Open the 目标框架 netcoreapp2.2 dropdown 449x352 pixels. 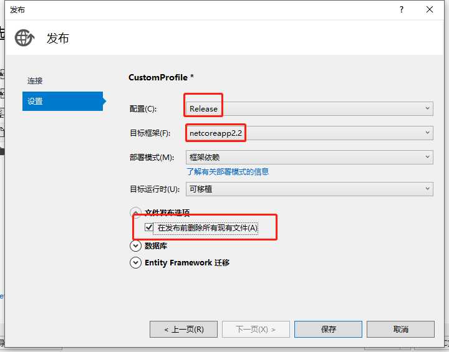point(309,133)
